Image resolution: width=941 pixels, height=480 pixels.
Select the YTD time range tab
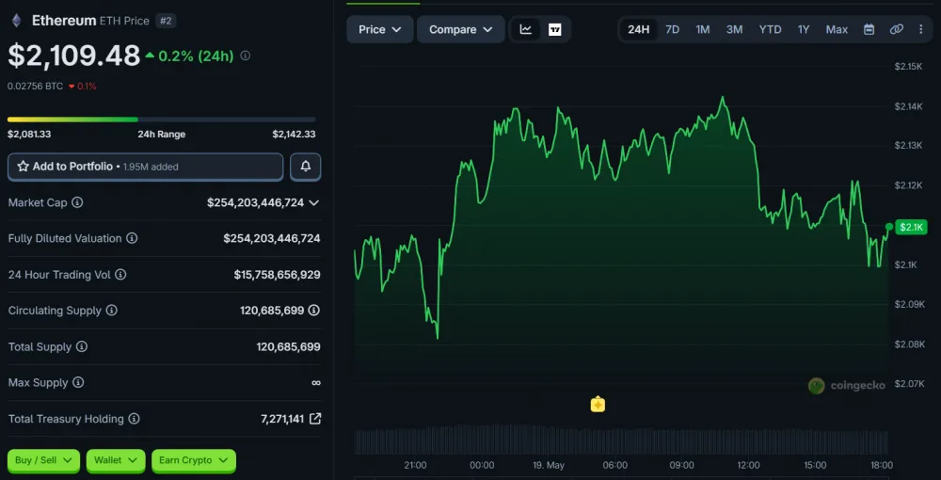[x=770, y=29]
